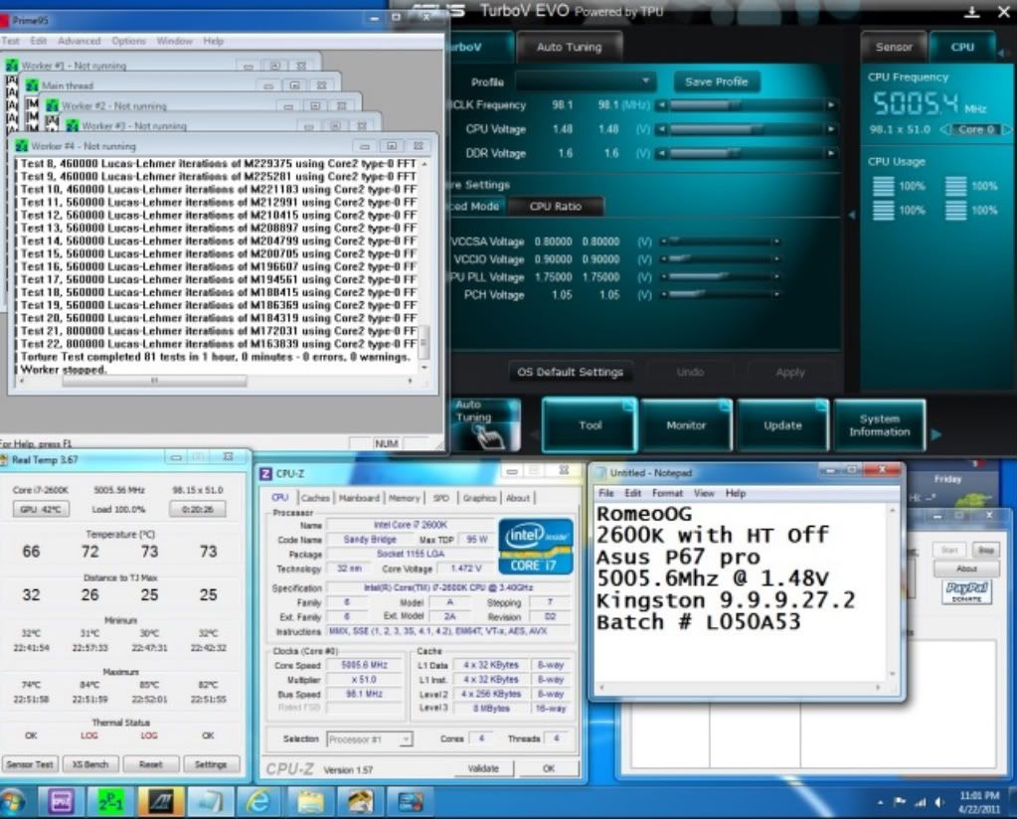1017x819 pixels.
Task: Open the Sensor tab in TurboV EVO
Action: tap(893, 48)
